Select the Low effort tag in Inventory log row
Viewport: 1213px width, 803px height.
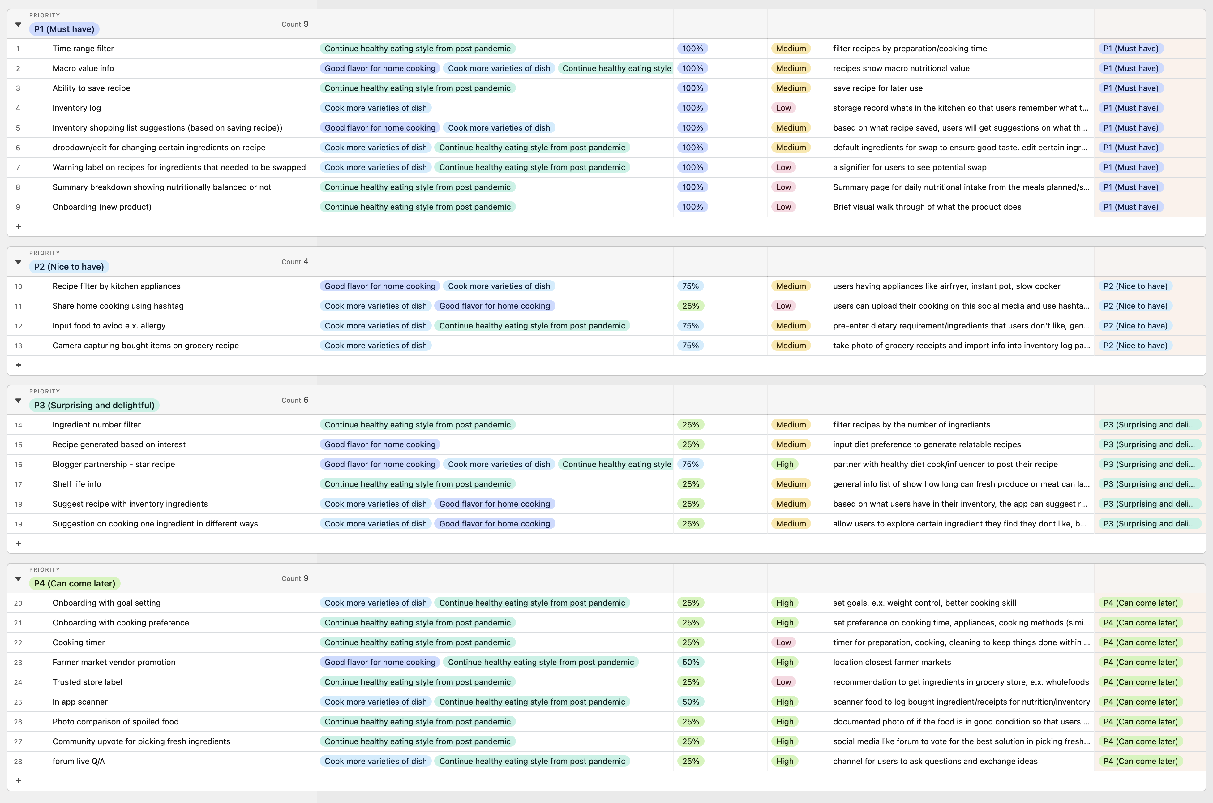click(x=783, y=108)
